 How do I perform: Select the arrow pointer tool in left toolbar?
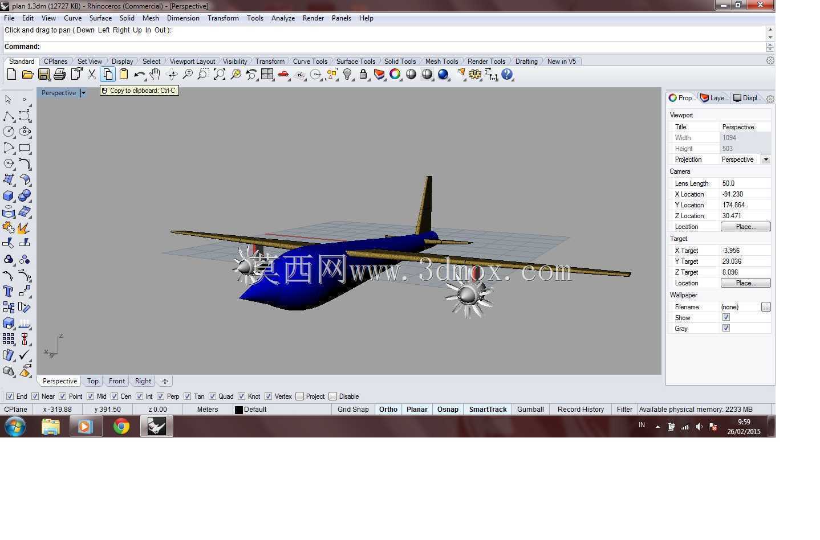coord(9,100)
